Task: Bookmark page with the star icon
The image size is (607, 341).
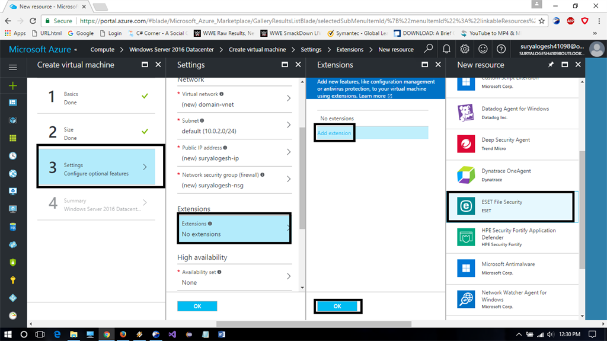Action: tap(542, 21)
